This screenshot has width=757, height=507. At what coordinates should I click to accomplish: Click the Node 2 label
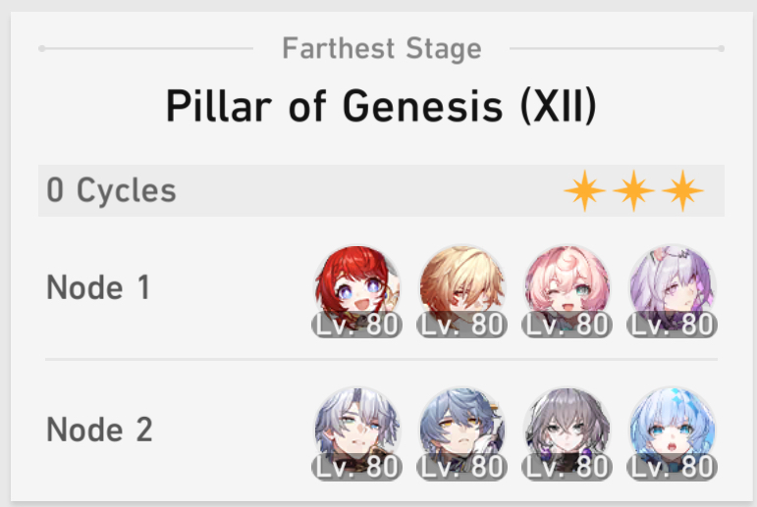[99, 430]
